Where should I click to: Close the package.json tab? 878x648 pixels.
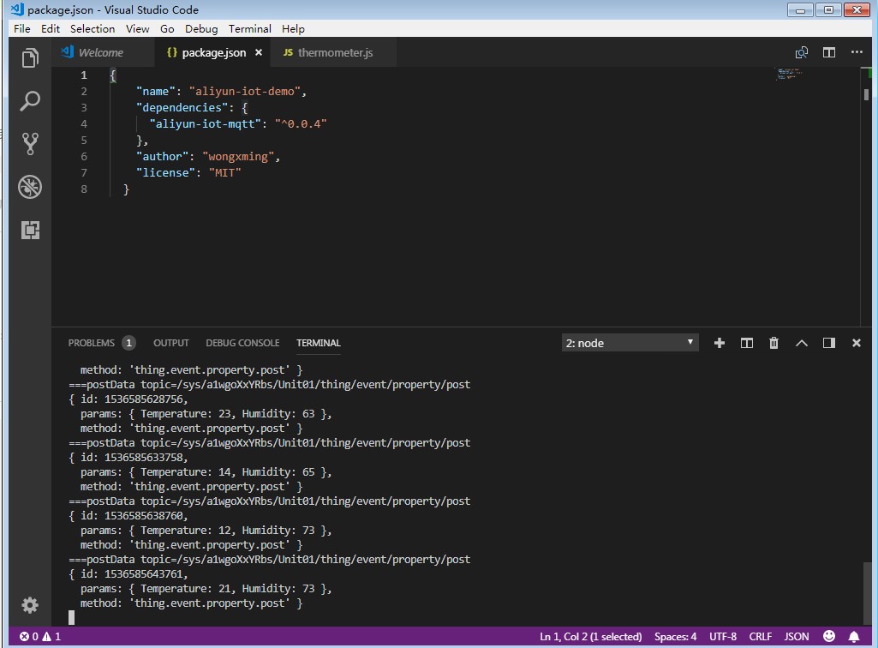(259, 52)
